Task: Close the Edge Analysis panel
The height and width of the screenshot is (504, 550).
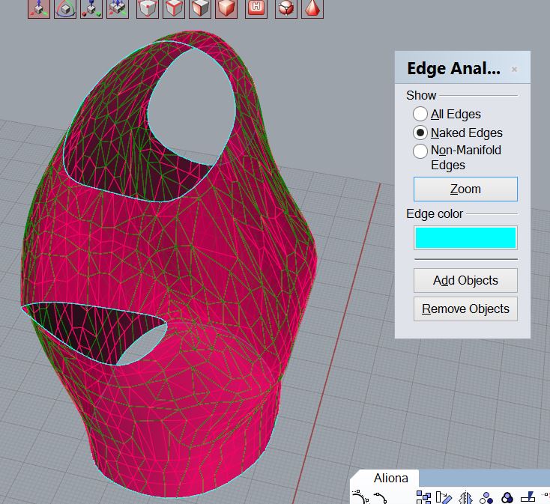Action: pos(514,70)
